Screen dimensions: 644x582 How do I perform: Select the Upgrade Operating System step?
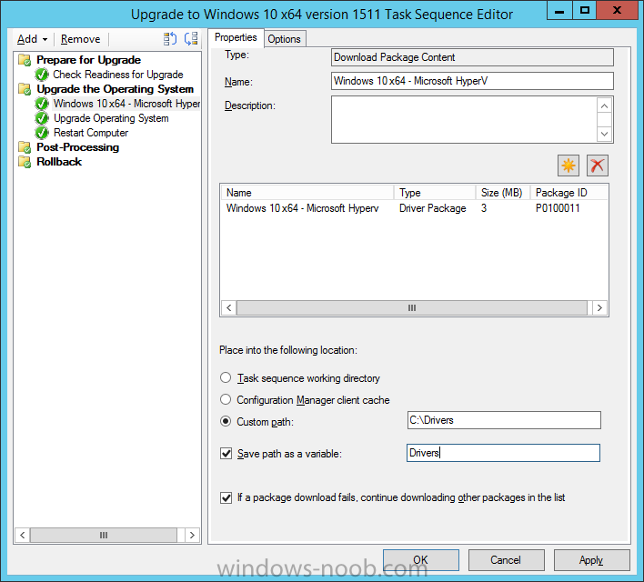click(x=111, y=118)
